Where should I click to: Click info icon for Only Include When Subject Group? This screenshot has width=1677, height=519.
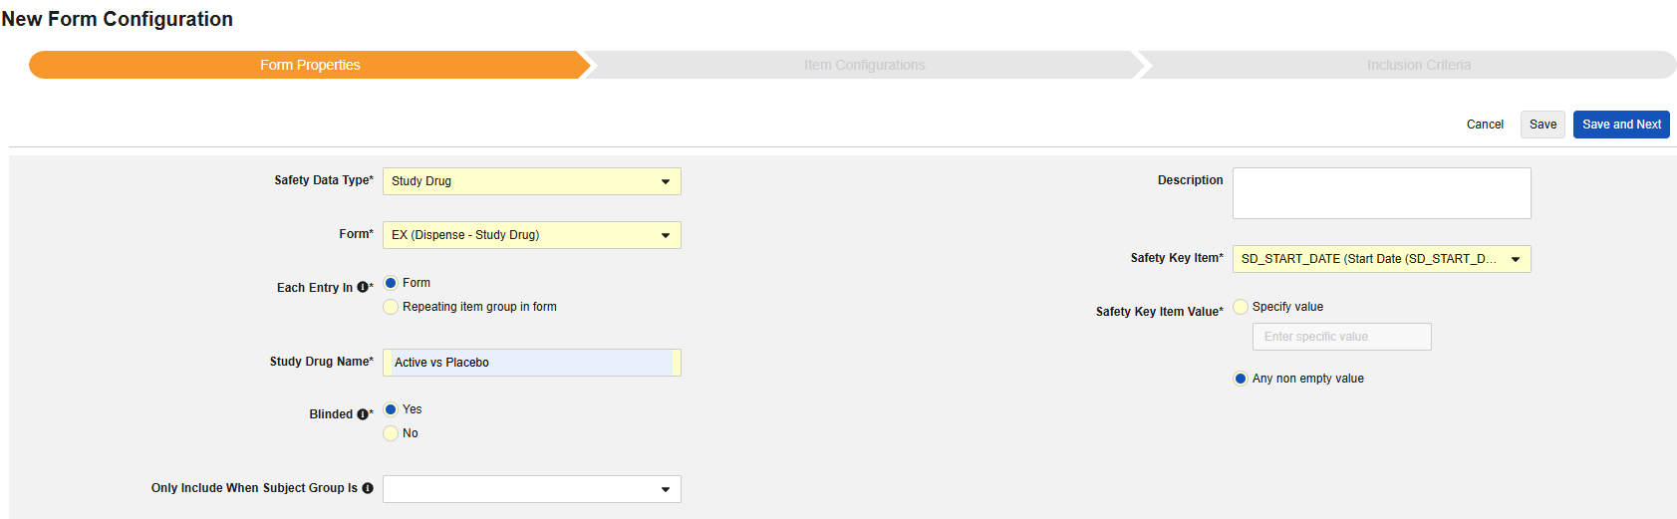(368, 488)
